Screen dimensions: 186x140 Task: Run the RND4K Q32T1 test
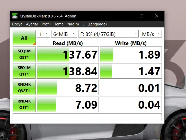(24, 88)
